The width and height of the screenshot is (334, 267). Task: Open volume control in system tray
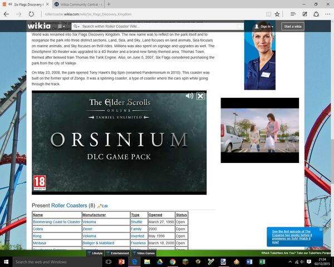(302, 262)
